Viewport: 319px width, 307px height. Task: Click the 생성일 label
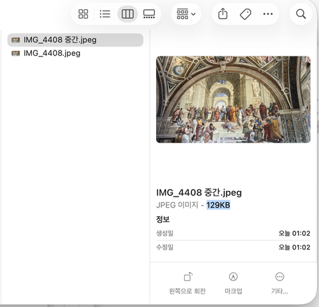(165, 233)
